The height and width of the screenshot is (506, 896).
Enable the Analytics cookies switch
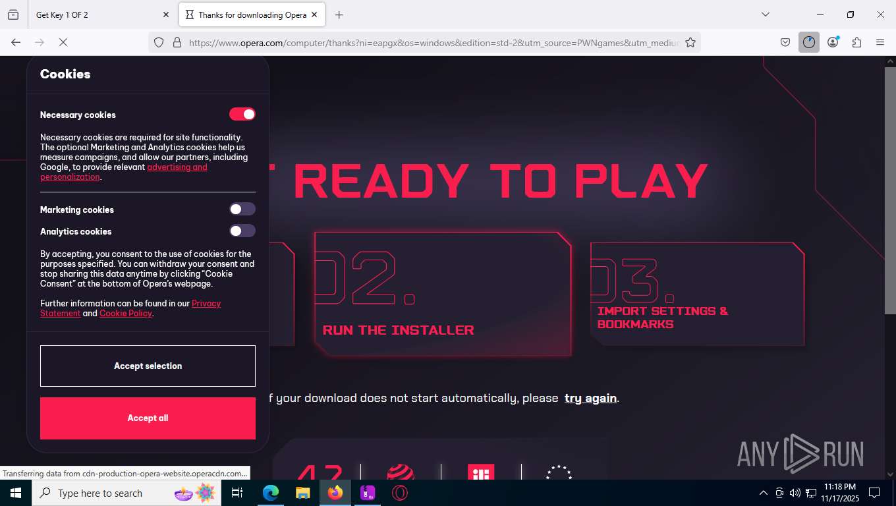pyautogui.click(x=242, y=231)
